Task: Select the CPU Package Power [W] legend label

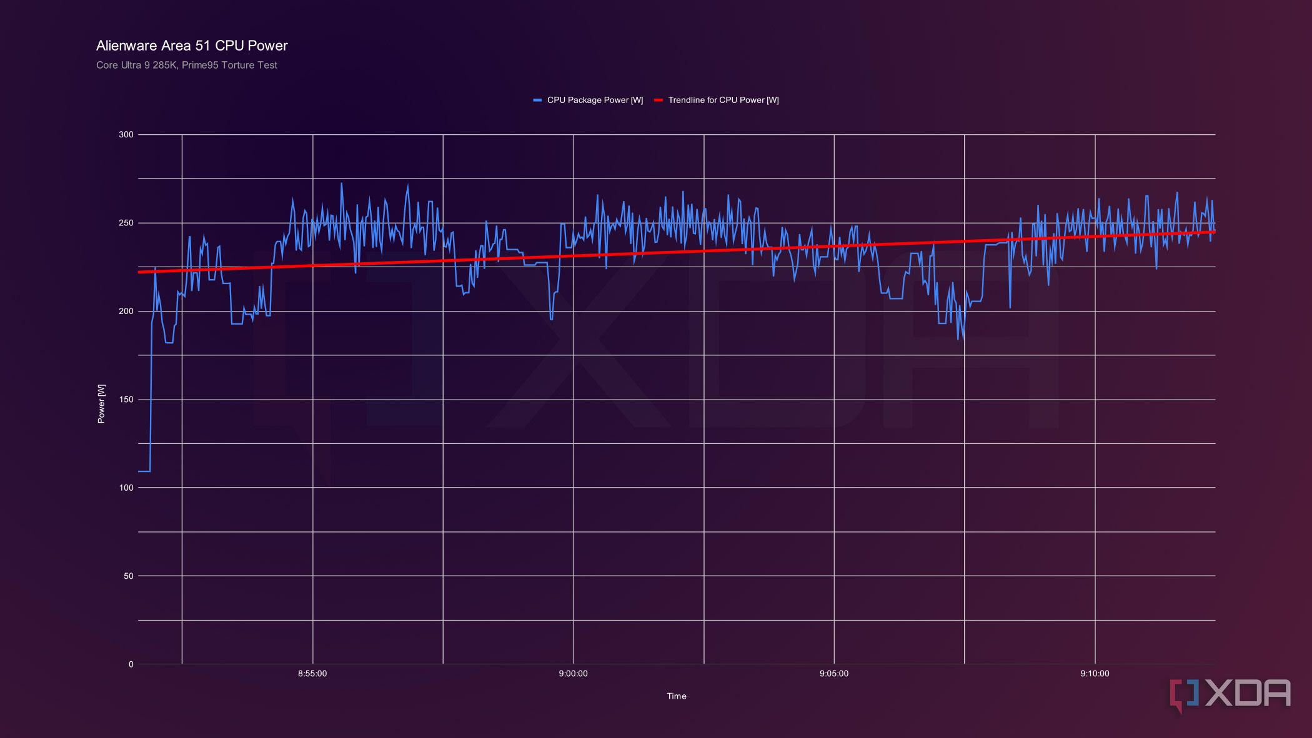Action: (595, 100)
